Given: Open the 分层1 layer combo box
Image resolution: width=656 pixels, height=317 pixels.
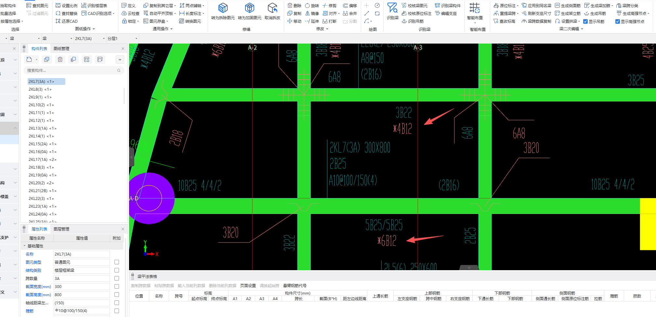Looking at the screenshot, I should pyautogui.click(x=122, y=38).
